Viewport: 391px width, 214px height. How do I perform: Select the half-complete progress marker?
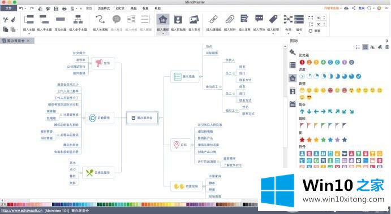(x=330, y=76)
